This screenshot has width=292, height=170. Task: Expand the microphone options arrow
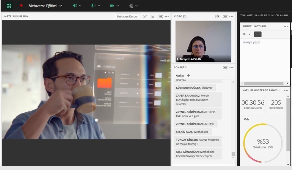[x=99, y=6]
